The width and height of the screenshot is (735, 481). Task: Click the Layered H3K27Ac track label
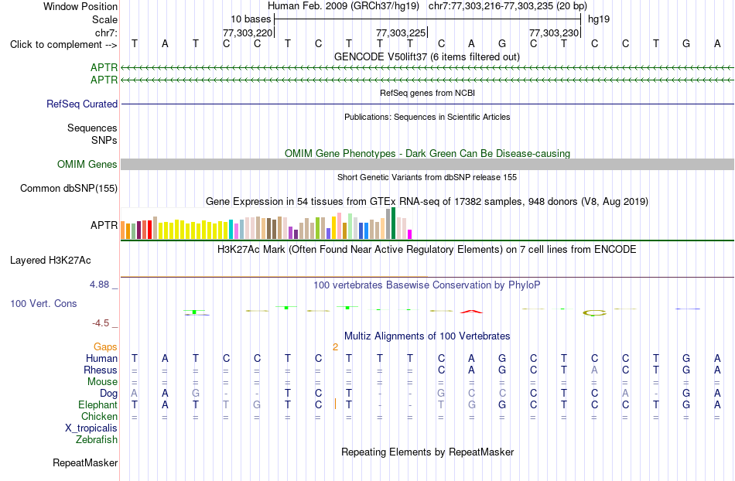tap(50, 261)
